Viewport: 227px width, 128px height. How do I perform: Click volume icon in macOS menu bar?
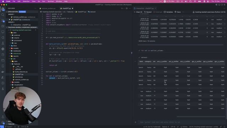(x=186, y=1)
